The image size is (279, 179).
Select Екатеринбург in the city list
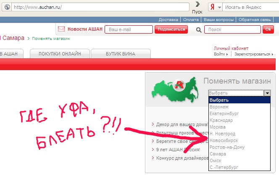[x=240, y=113]
